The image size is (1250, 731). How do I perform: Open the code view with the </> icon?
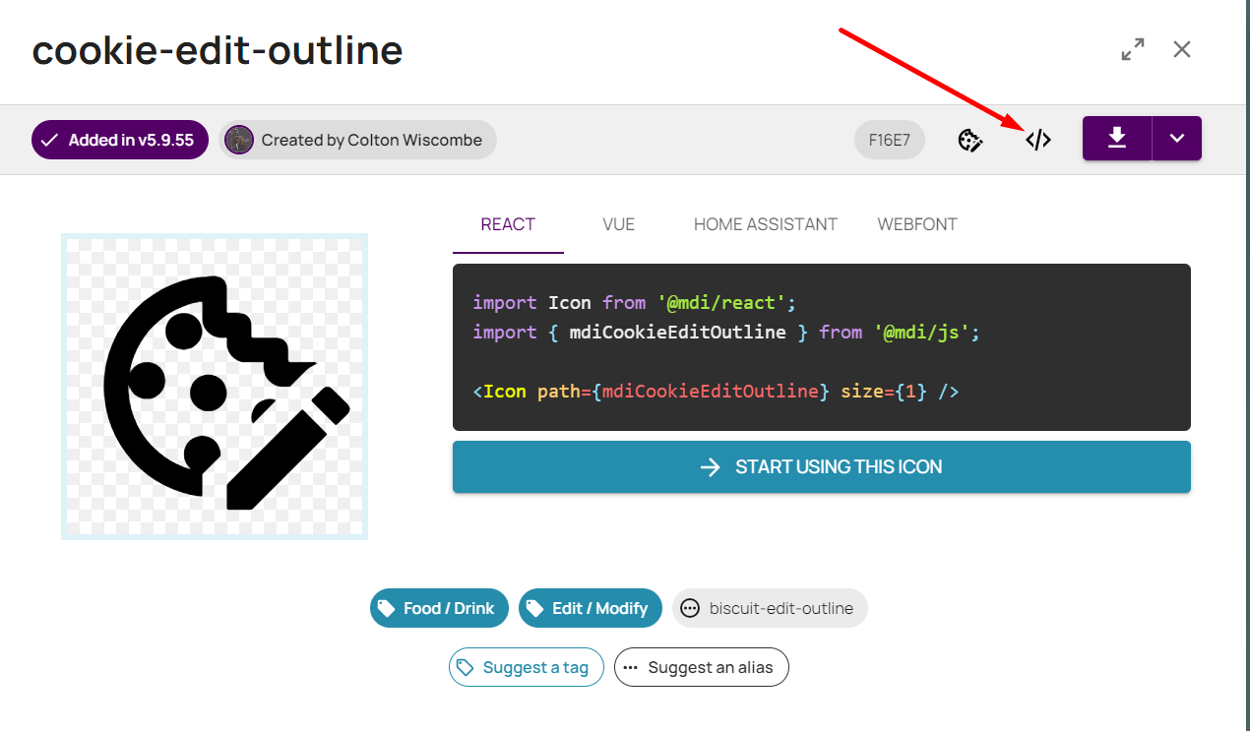pyautogui.click(x=1037, y=140)
